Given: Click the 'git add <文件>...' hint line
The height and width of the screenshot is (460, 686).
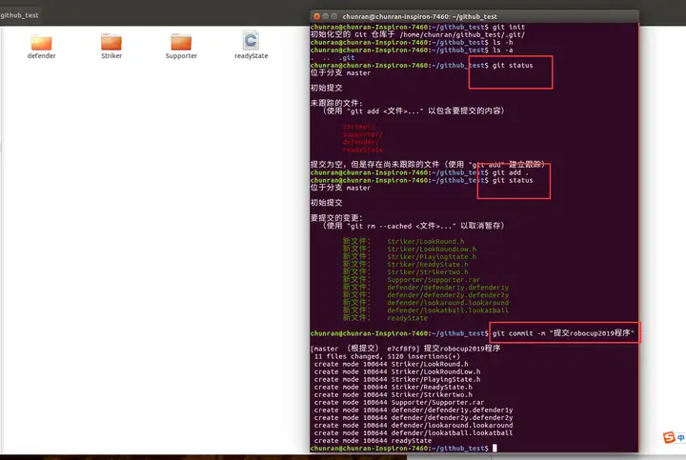Looking at the screenshot, I should [414, 111].
